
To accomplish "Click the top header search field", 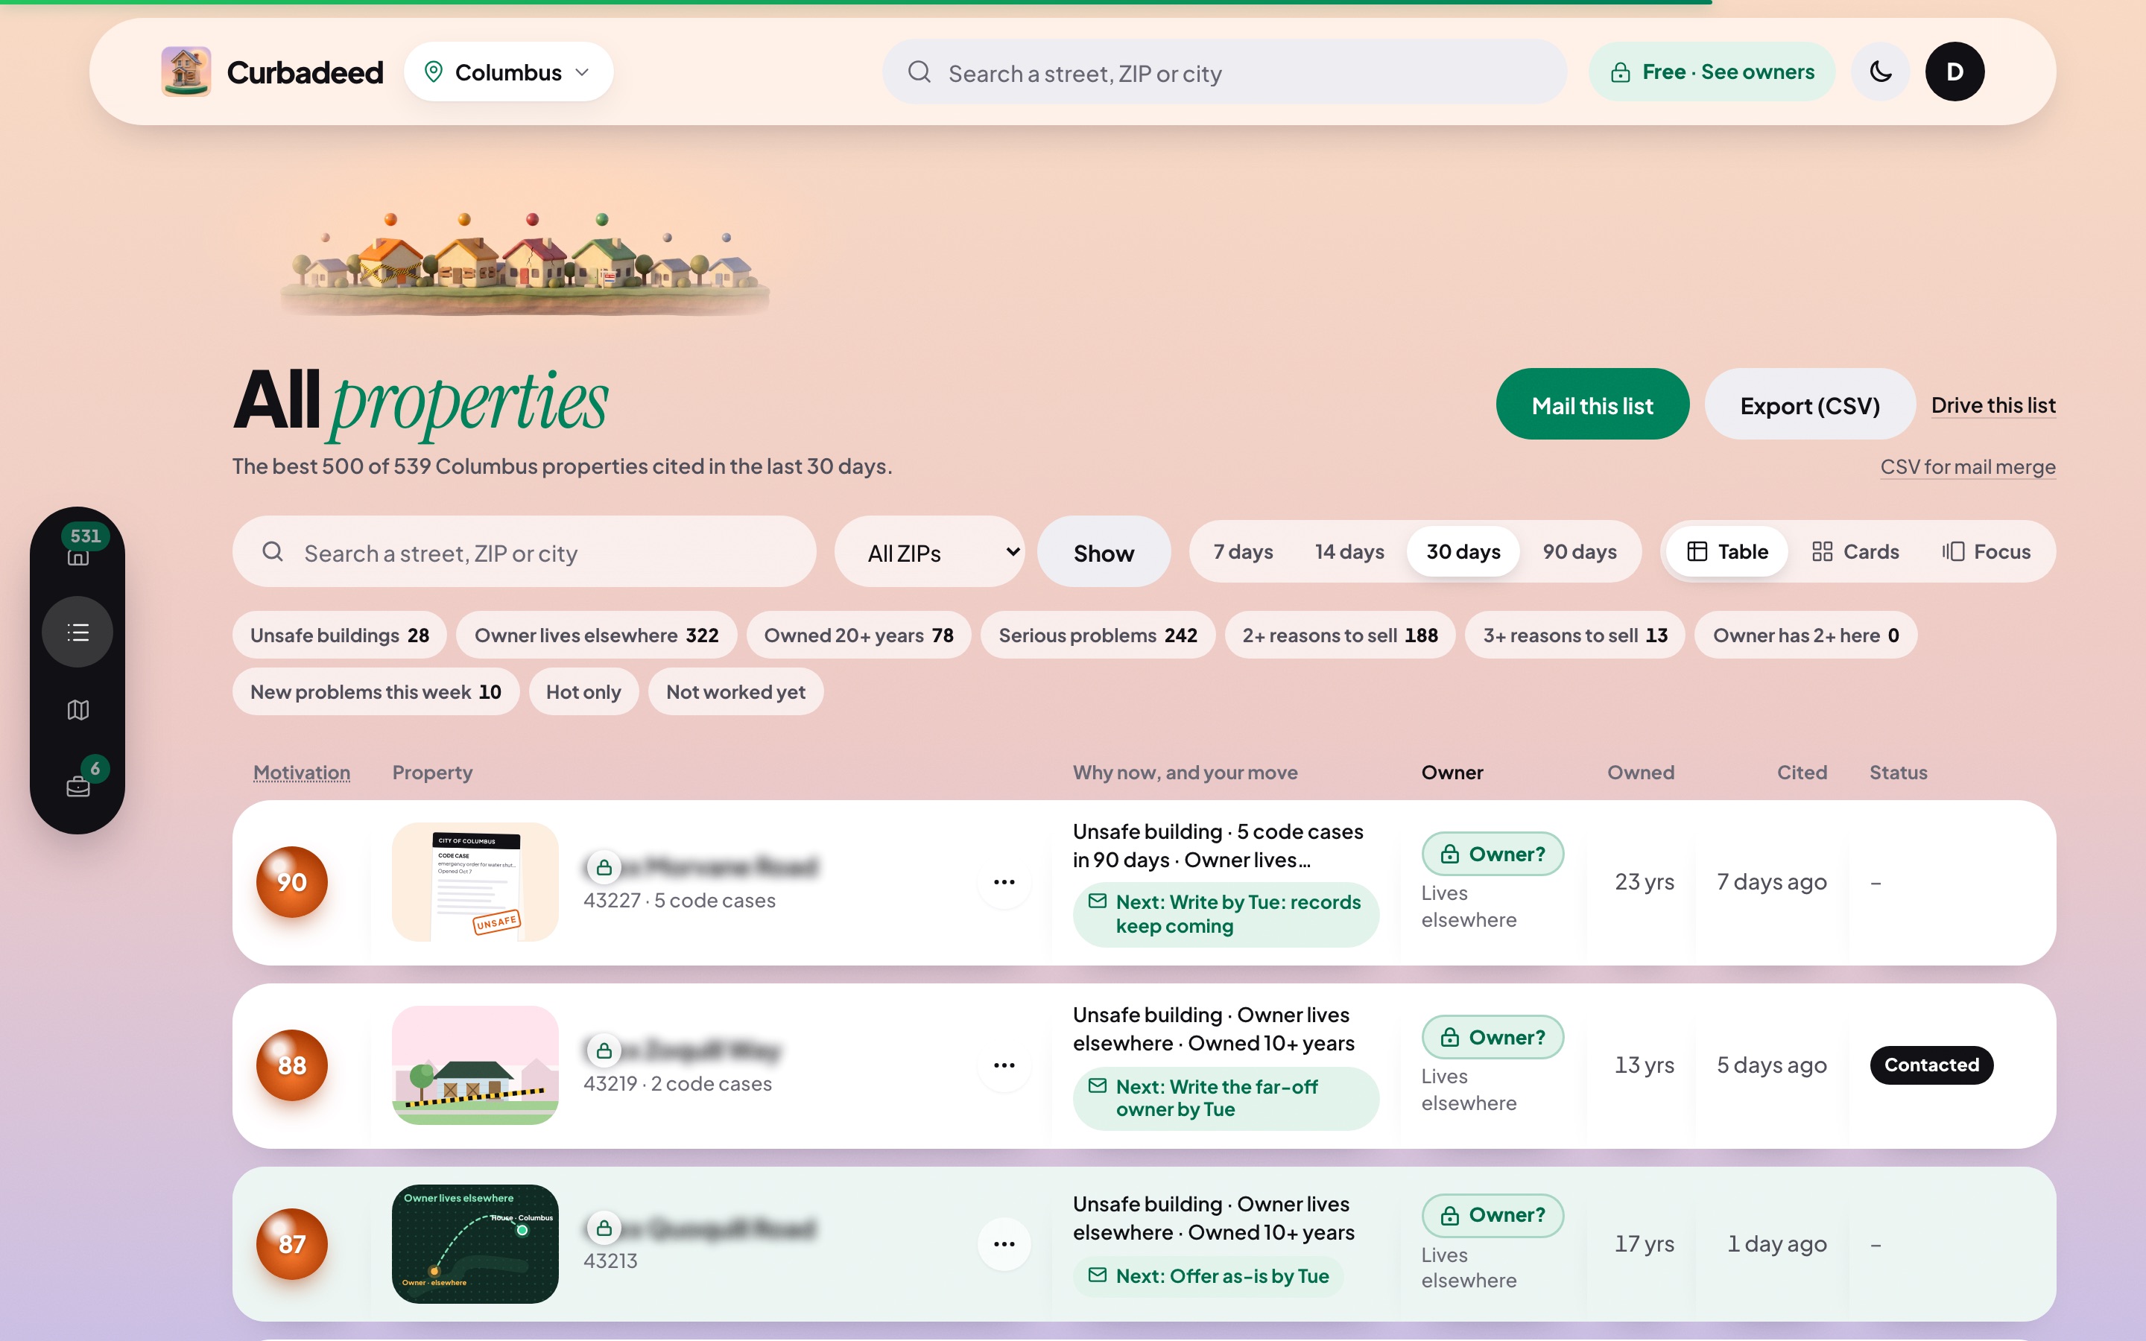I will pyautogui.click(x=1224, y=72).
